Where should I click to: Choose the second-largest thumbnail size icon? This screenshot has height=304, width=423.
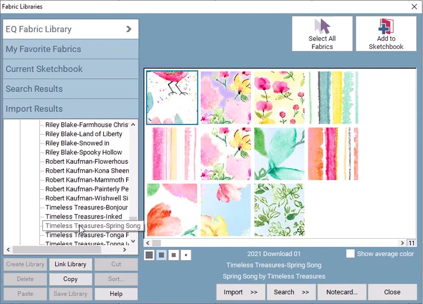pos(161,254)
